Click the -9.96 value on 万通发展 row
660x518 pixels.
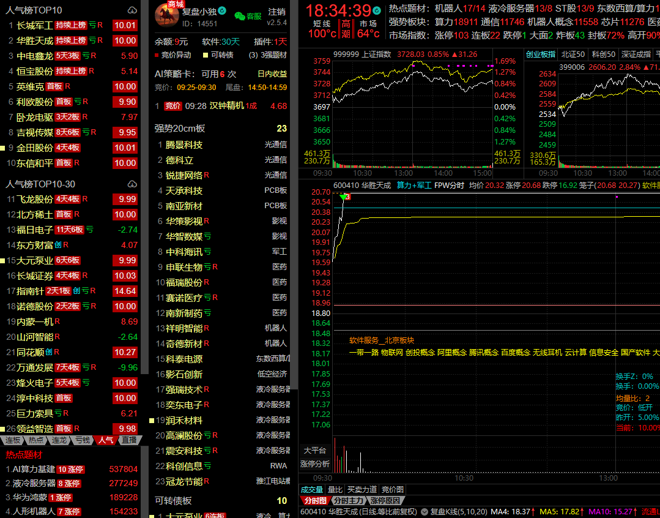pos(128,367)
